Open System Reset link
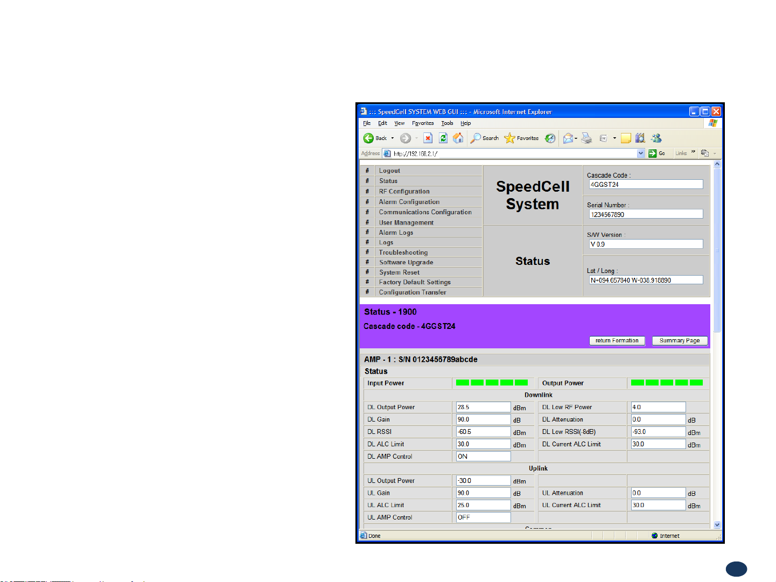The height and width of the screenshot is (582, 776). tap(399, 272)
